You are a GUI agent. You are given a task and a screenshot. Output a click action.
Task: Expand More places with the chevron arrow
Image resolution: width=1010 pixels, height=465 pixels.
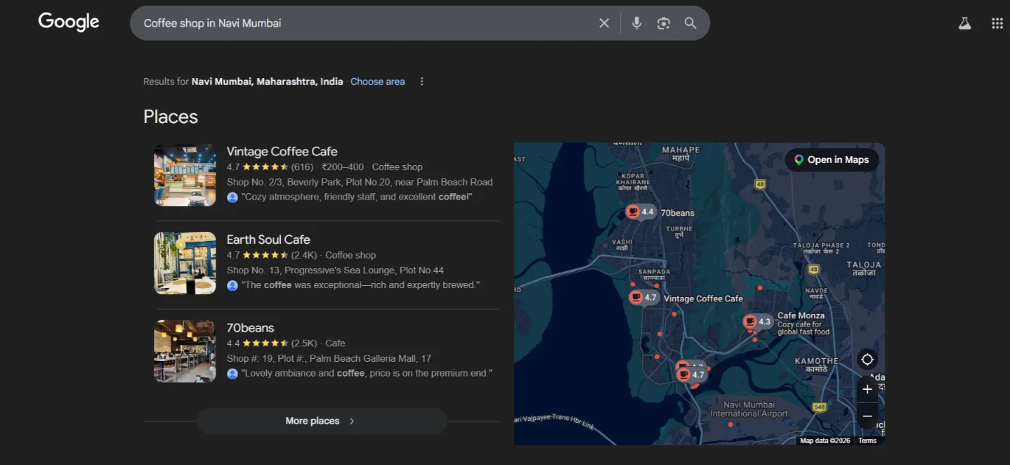pyautogui.click(x=350, y=421)
